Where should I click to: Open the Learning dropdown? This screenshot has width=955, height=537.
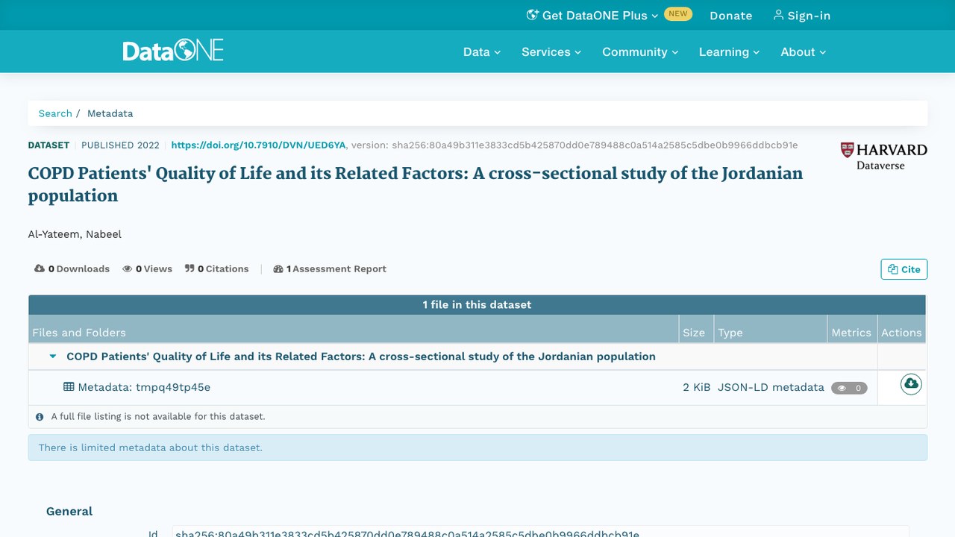point(729,52)
